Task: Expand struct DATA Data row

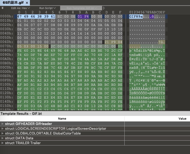Action: (x=2, y=138)
